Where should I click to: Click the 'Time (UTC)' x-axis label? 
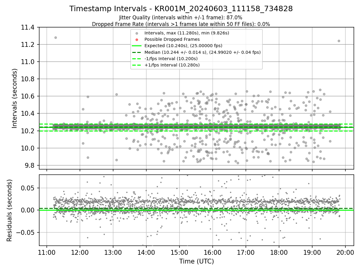click(x=196, y=261)
